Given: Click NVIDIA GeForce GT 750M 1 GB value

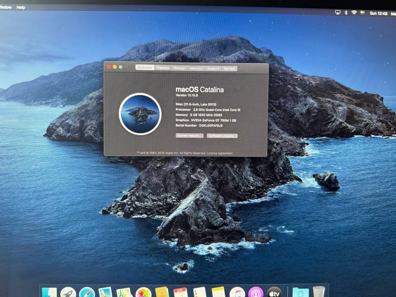Looking at the screenshot, I should point(214,120).
